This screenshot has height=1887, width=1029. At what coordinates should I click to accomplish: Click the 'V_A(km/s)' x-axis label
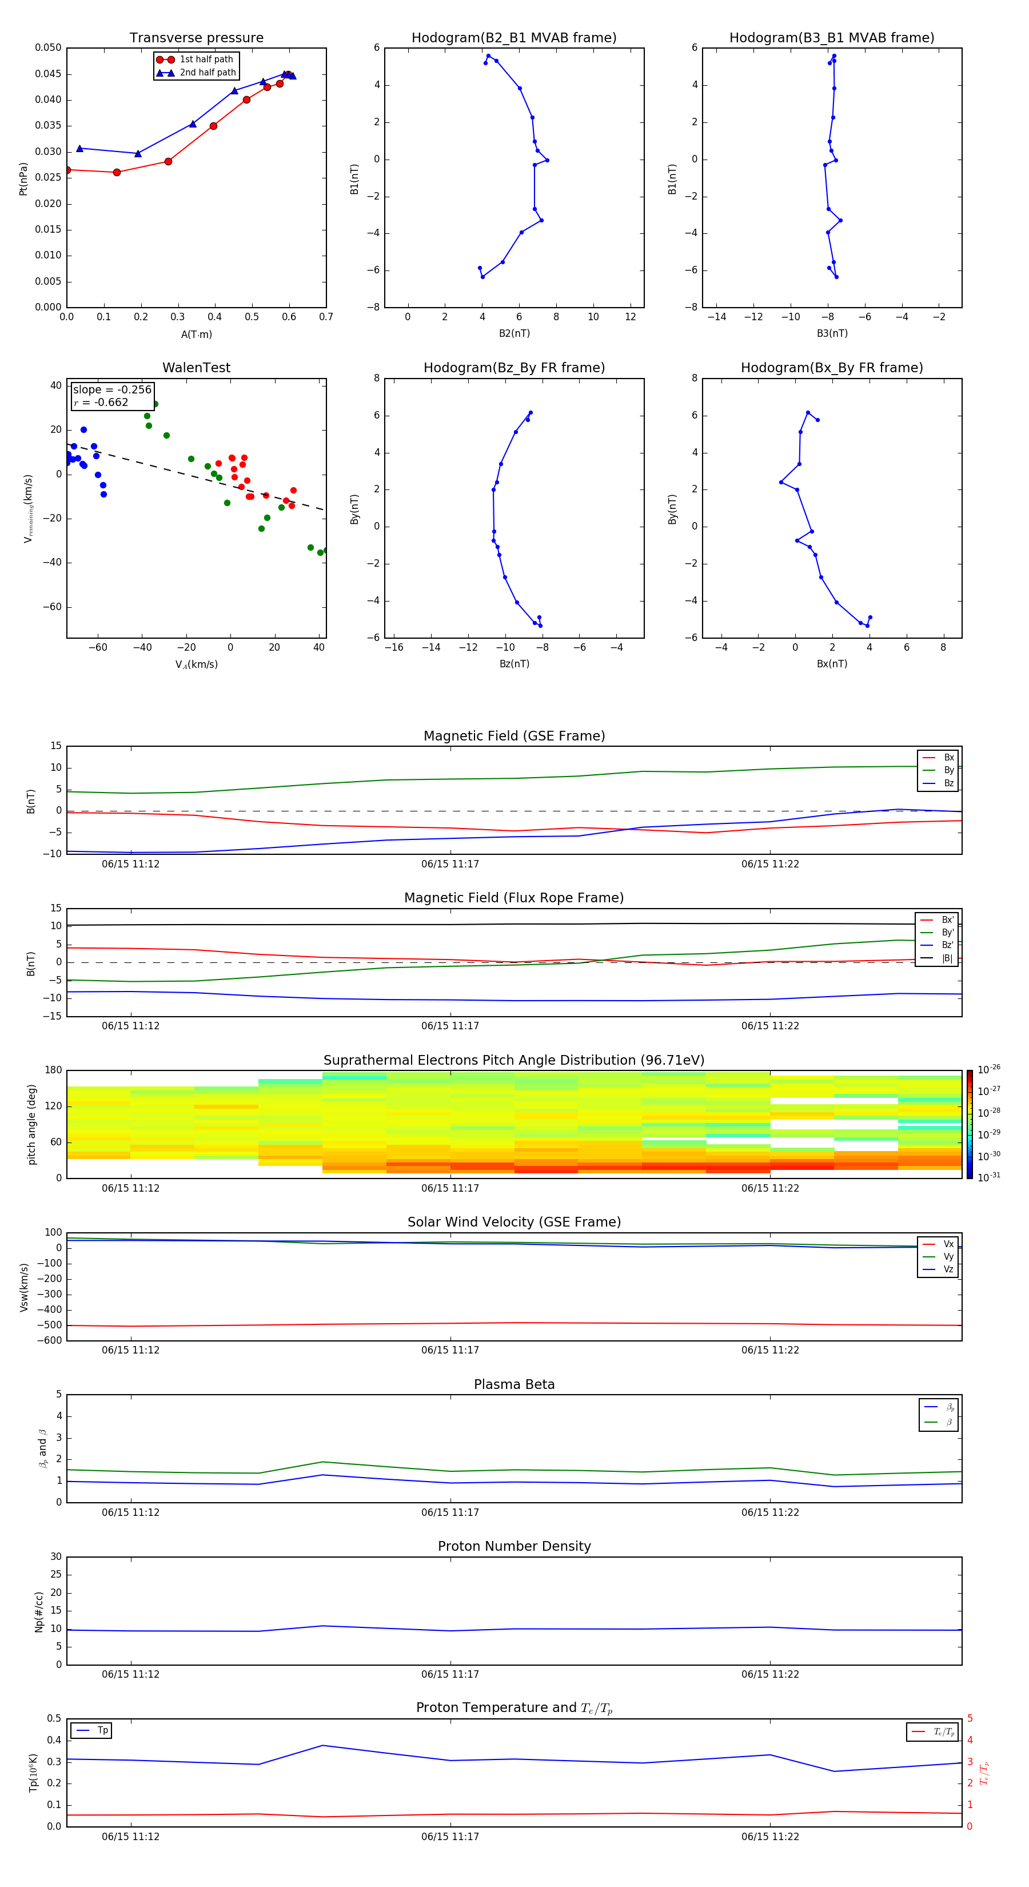click(x=196, y=664)
